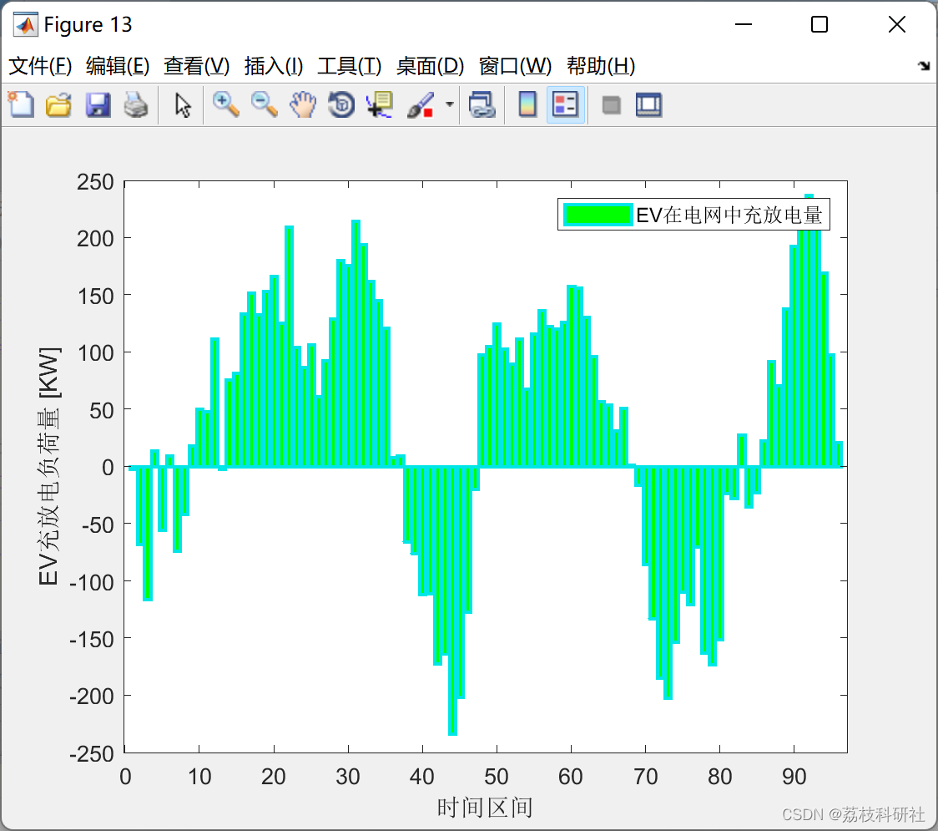The width and height of the screenshot is (938, 831).
Task: Activate the Rotate 3D tool
Action: point(341,104)
